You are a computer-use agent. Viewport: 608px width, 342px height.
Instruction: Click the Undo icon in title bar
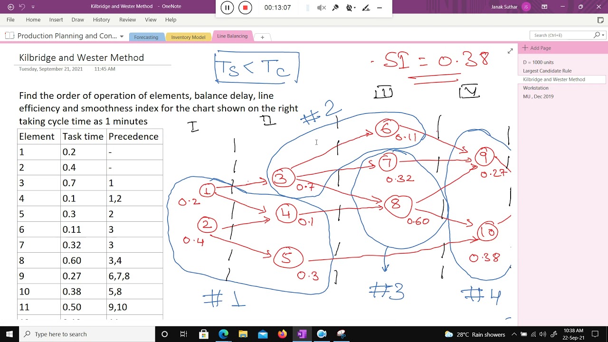click(x=22, y=7)
